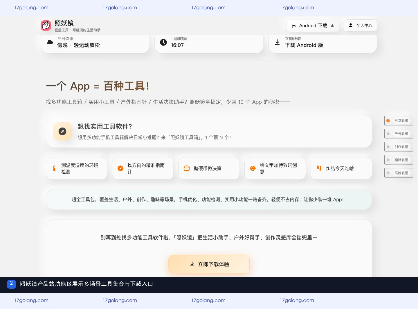418x309 pixels.
Task: Click the 别再到处找多功能工具软件啦 paragraph
Action: [209, 238]
